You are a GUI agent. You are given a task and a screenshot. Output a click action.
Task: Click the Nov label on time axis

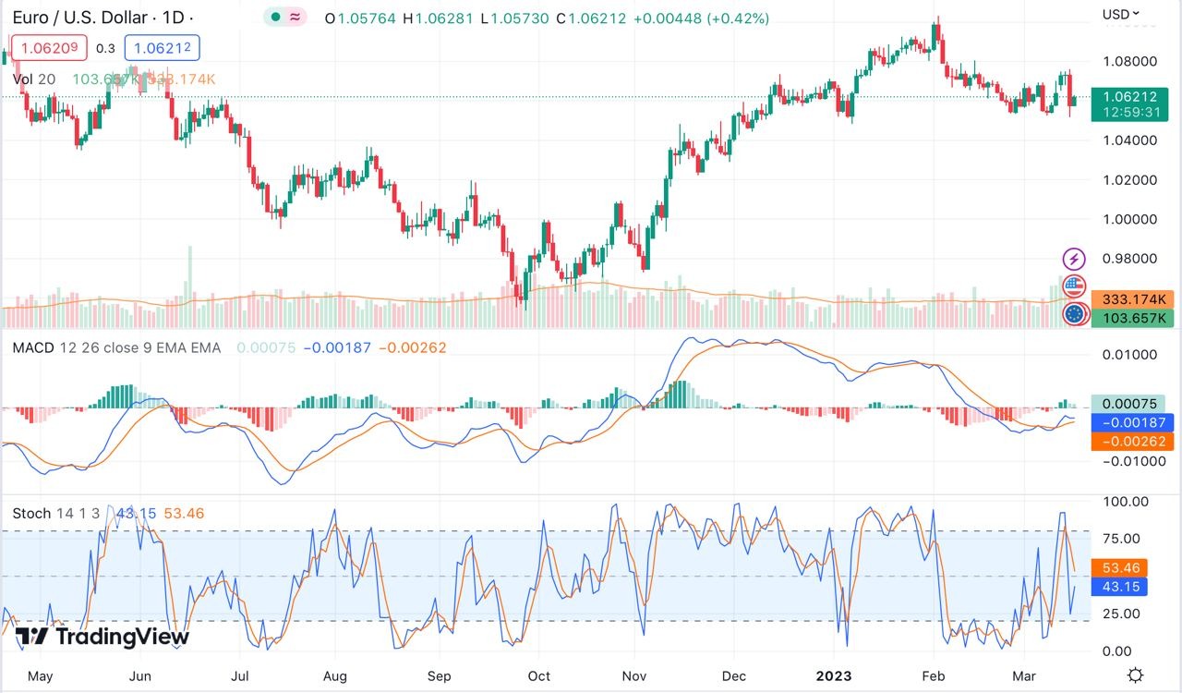634,676
